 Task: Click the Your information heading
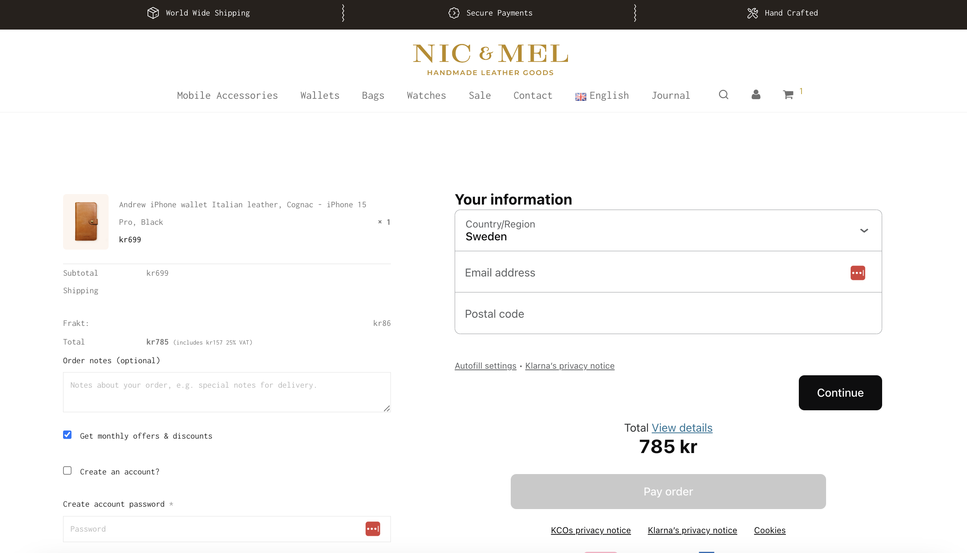click(513, 199)
